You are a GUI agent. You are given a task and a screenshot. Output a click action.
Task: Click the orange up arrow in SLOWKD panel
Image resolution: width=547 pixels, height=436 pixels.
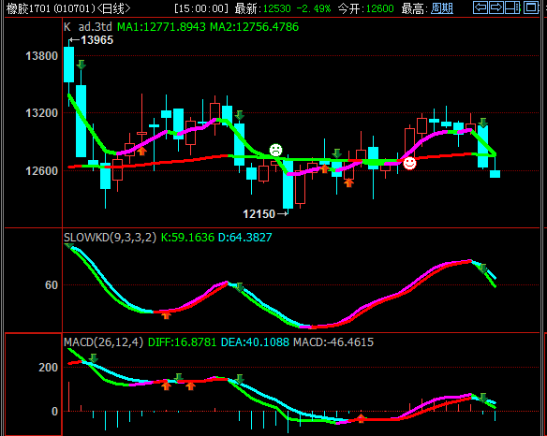coord(167,315)
